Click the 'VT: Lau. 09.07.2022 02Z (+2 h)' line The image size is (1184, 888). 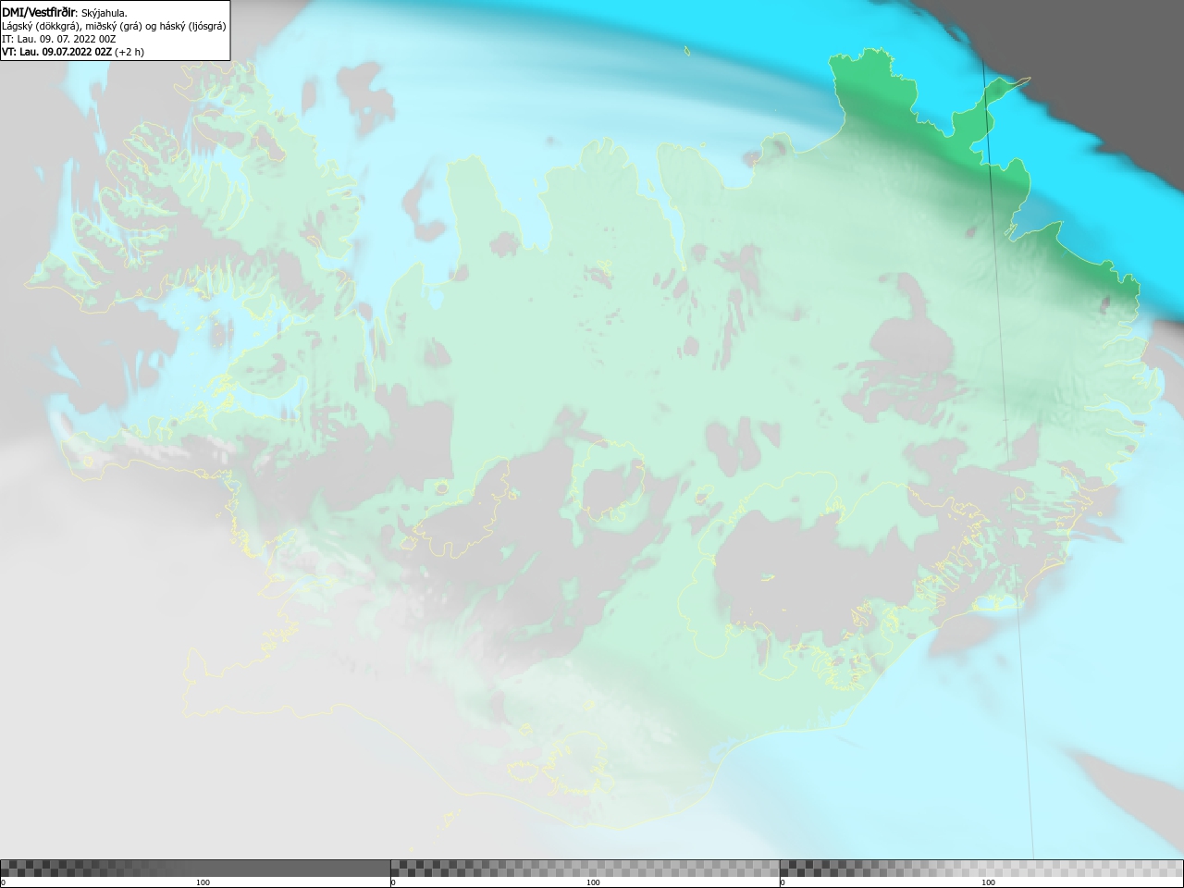pos(73,52)
